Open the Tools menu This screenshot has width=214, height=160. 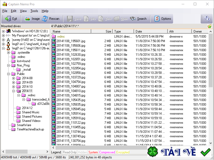34,11
